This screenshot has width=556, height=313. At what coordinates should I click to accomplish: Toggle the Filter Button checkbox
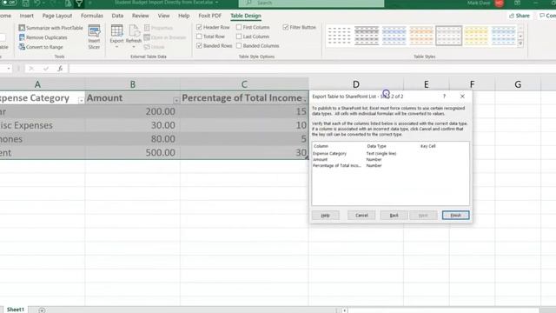(x=286, y=27)
